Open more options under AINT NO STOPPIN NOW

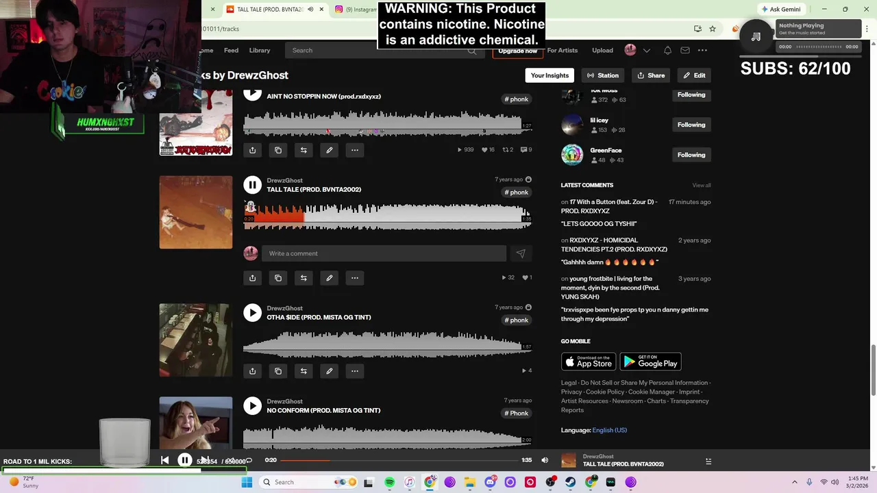[355, 150]
